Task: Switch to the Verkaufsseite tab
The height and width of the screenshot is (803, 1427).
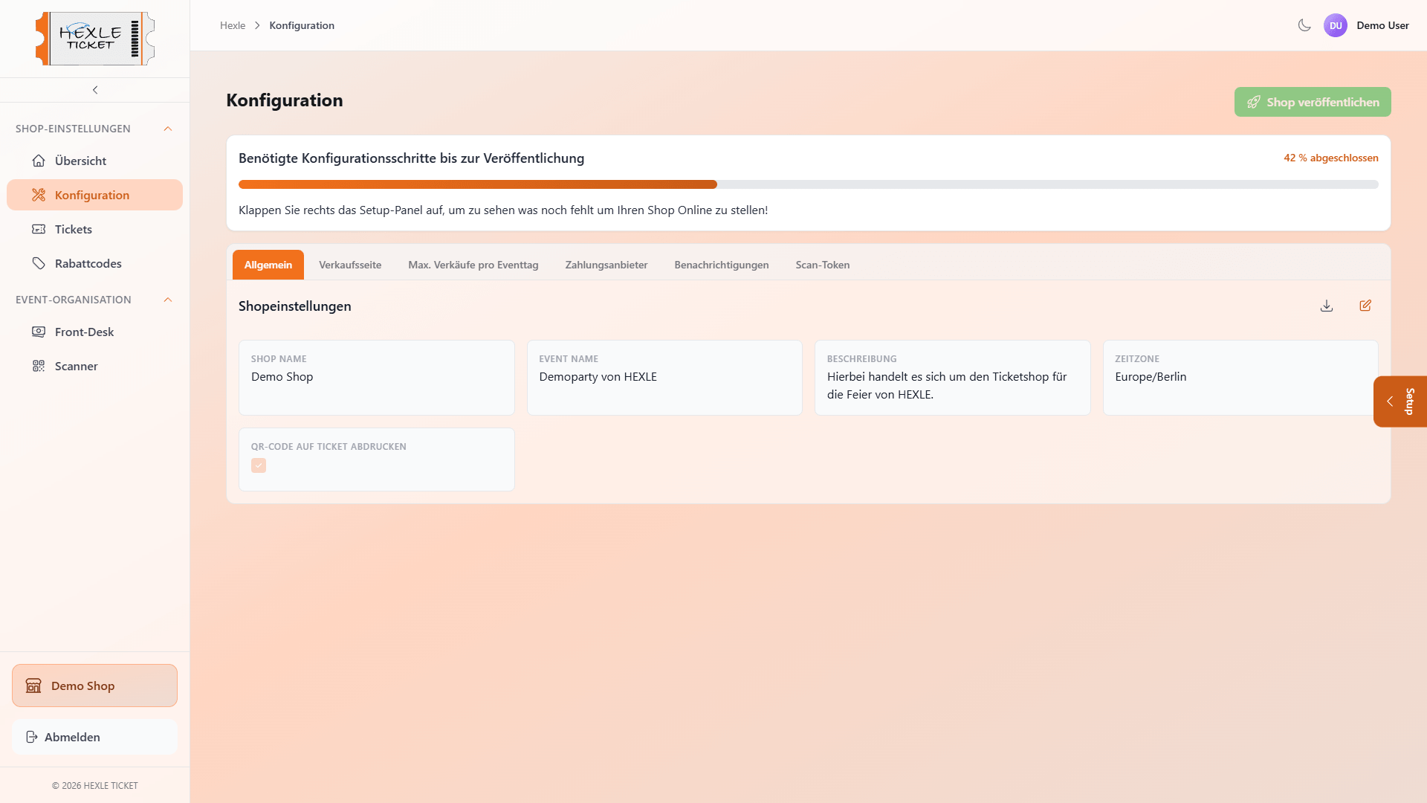Action: point(350,265)
